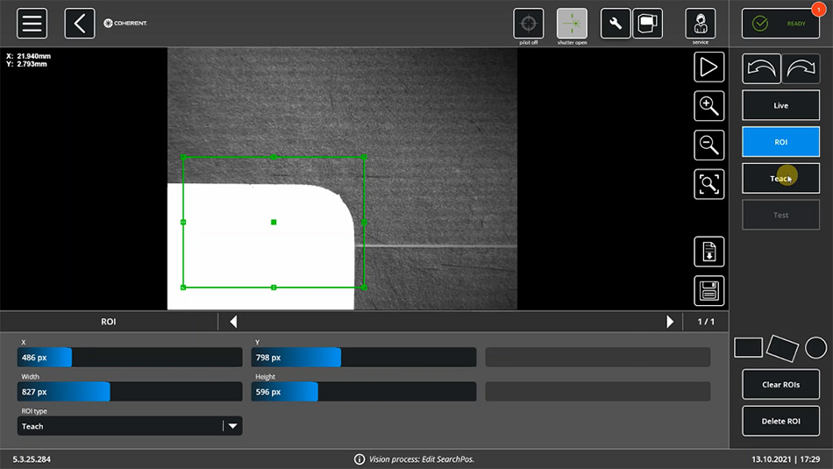
Task: Click the service user icon
Action: click(700, 24)
